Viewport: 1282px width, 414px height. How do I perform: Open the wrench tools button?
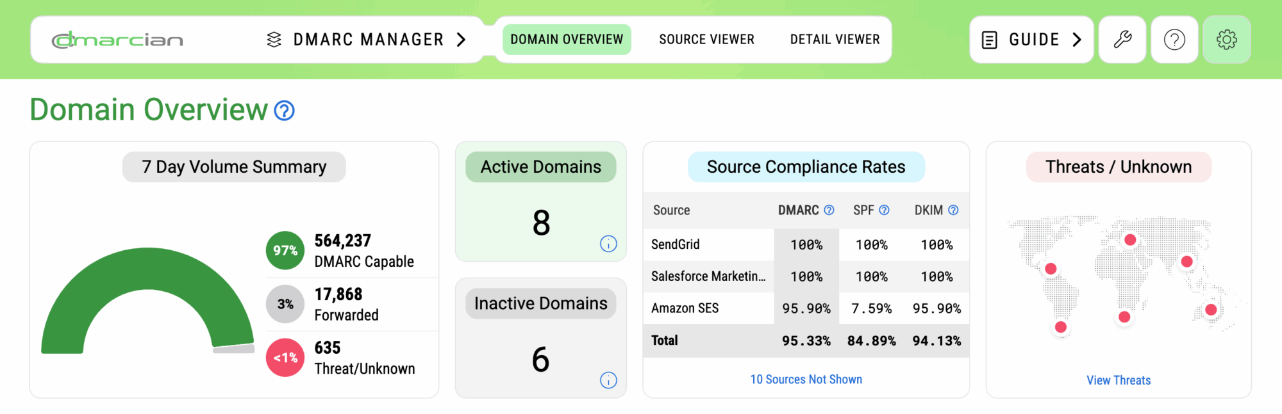(x=1122, y=40)
